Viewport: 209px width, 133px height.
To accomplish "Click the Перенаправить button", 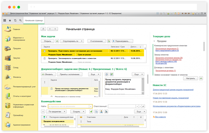I will [122, 41].
